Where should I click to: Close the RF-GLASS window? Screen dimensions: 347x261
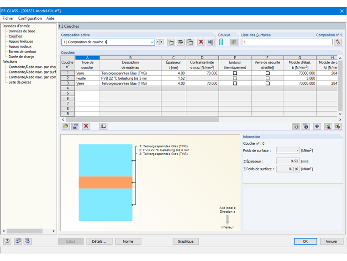342,11
